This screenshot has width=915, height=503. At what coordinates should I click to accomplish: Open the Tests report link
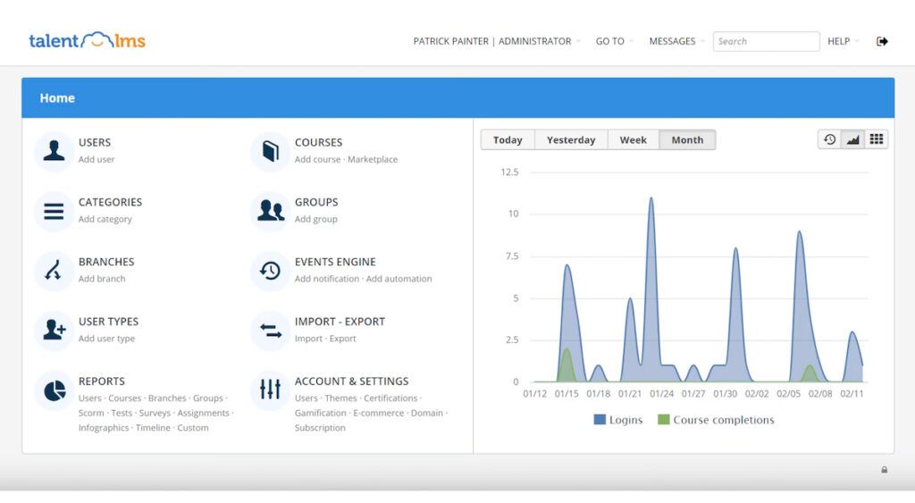tap(122, 413)
